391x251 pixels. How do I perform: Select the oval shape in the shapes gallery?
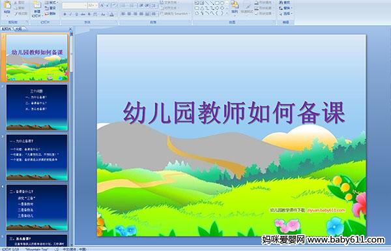222,3
